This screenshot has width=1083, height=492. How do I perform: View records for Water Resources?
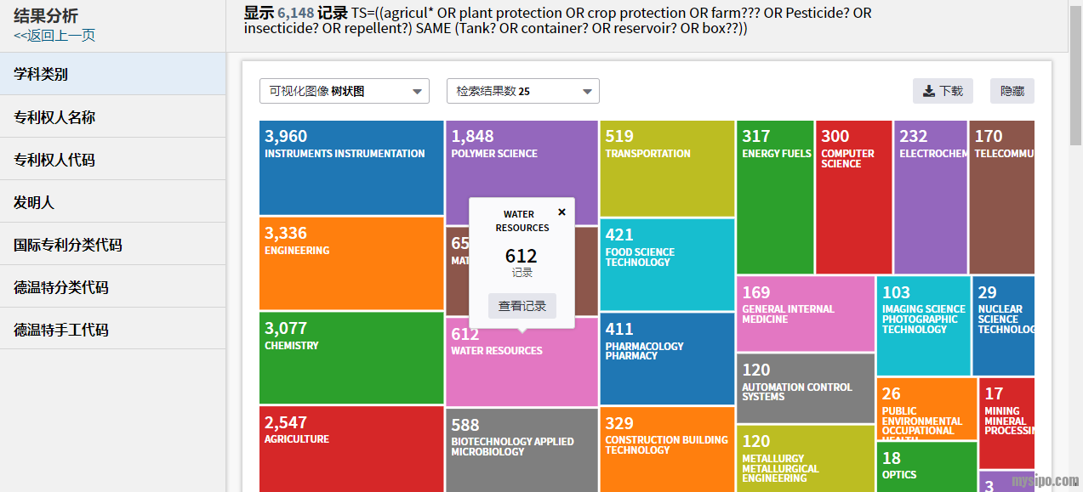point(522,306)
